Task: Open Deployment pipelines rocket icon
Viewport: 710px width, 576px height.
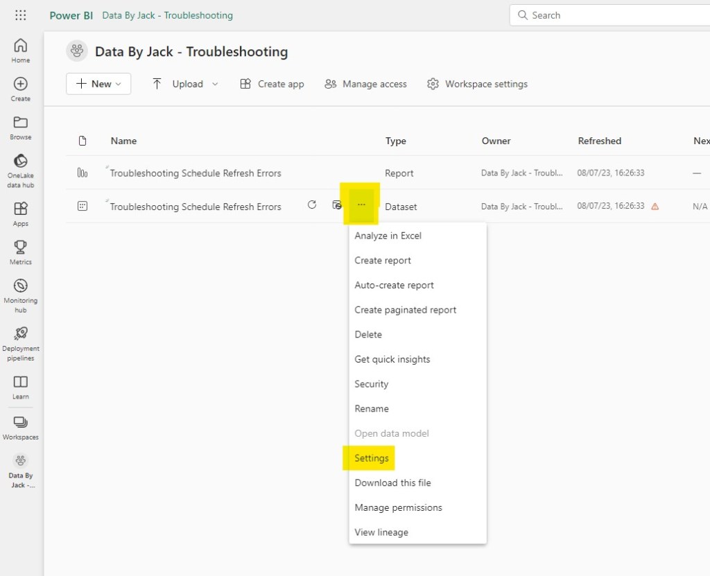Action: pos(21,342)
